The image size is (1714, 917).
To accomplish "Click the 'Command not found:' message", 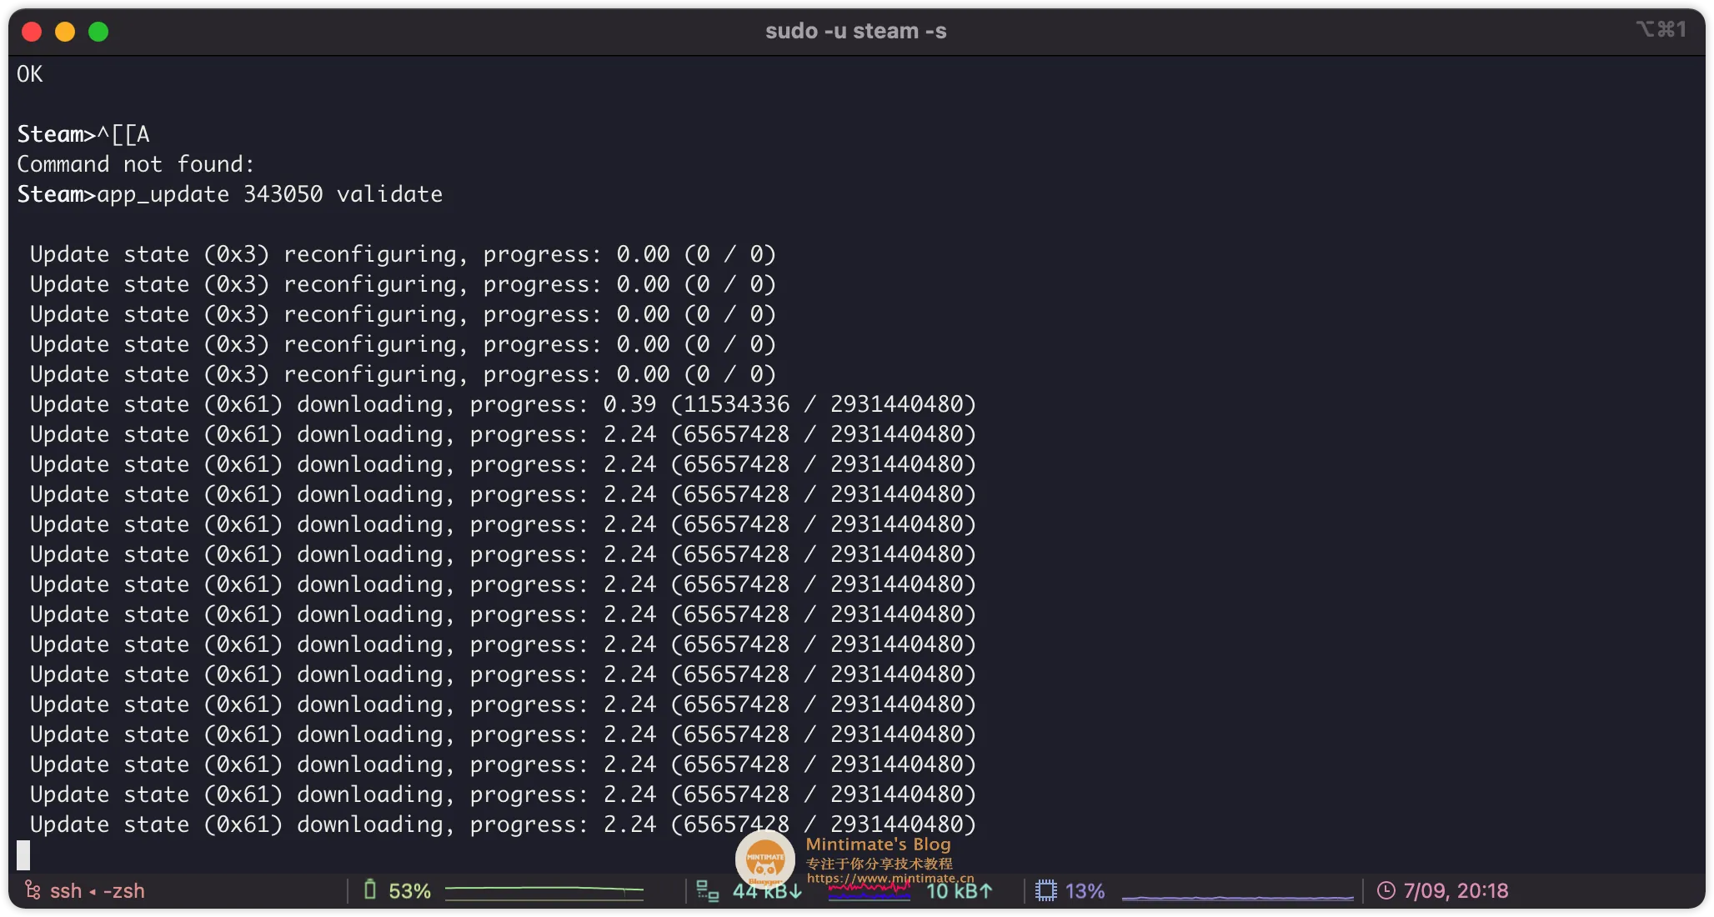I will point(135,164).
